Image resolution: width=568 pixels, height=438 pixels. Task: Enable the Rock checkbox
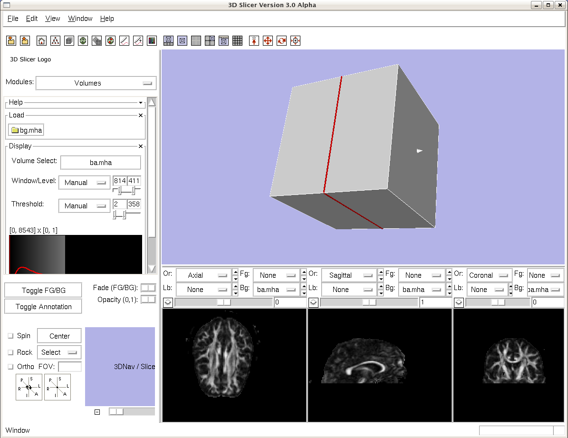10,352
